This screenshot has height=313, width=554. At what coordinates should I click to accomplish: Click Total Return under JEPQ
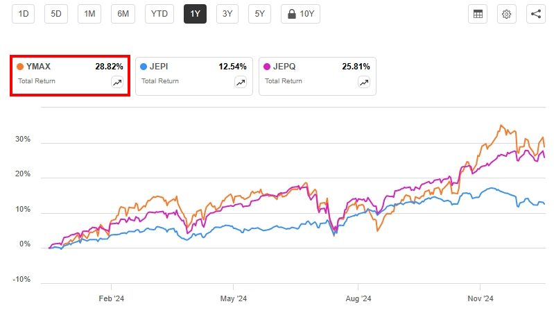284,81
